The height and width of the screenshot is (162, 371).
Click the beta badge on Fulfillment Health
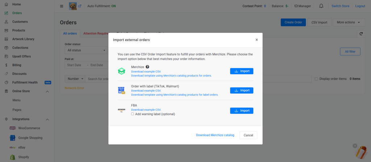[48, 82]
